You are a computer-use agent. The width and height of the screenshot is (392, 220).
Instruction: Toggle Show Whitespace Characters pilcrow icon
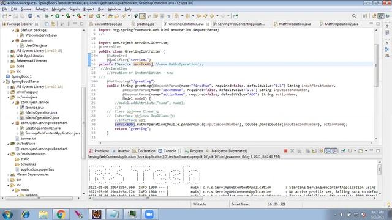coord(168,16)
